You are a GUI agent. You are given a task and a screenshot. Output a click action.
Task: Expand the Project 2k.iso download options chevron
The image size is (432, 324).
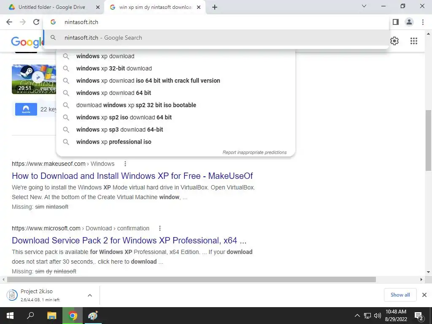pyautogui.click(x=90, y=295)
